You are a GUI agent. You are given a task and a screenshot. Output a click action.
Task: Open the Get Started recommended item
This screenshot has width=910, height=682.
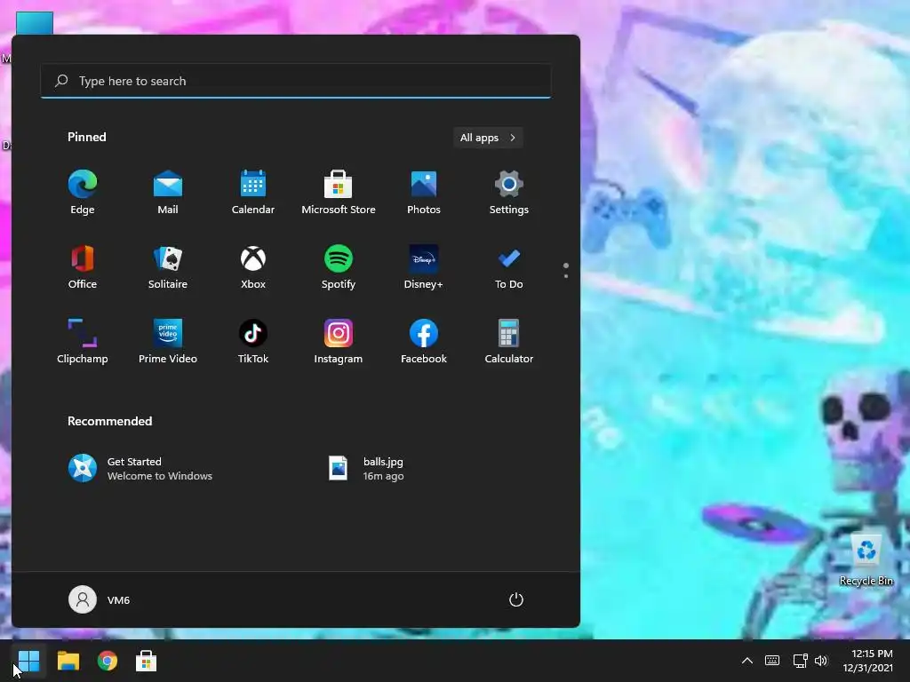140,469
